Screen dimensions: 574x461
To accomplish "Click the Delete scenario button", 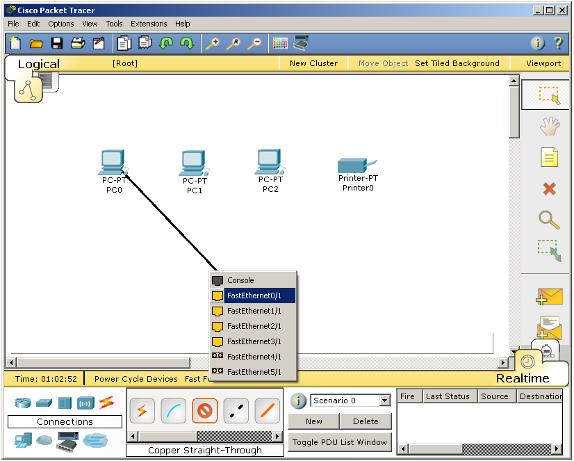I will (x=366, y=421).
